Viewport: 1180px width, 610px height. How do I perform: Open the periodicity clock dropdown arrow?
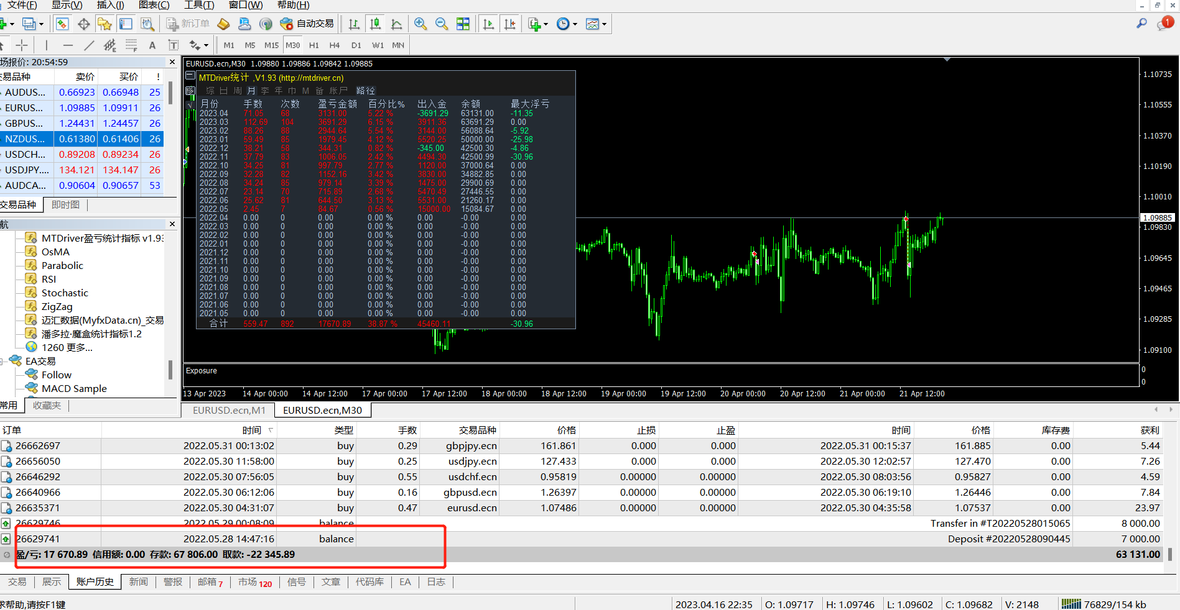(x=575, y=25)
